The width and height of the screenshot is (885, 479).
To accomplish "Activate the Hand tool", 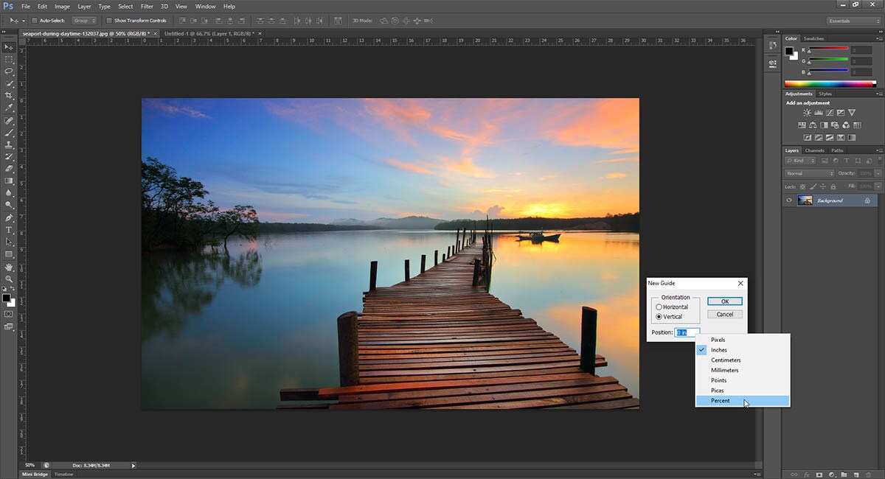I will 9,267.
